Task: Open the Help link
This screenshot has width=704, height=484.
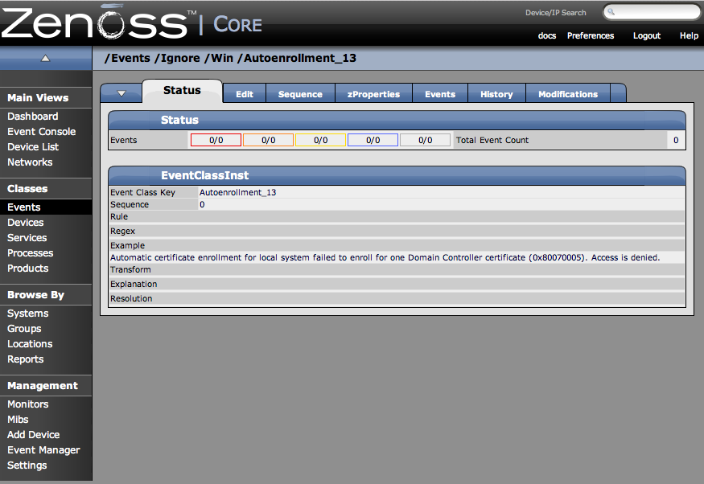Action: (689, 36)
